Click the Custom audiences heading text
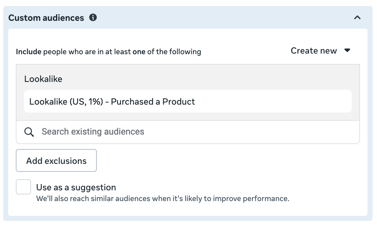The image size is (377, 225). 46,18
